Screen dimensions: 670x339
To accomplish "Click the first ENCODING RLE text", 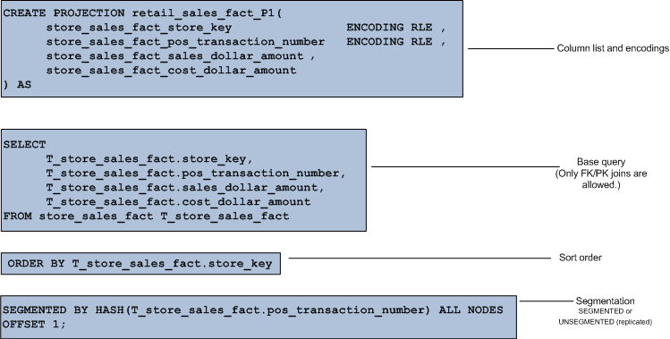I will coord(389,28).
